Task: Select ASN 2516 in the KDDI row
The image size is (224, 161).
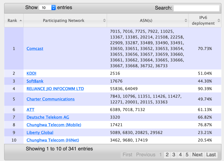Action: 115,74
